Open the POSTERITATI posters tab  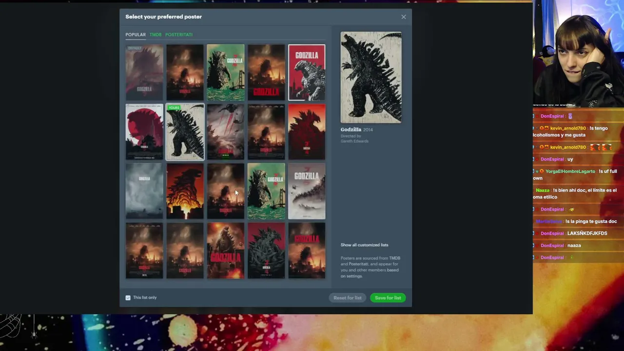click(179, 35)
